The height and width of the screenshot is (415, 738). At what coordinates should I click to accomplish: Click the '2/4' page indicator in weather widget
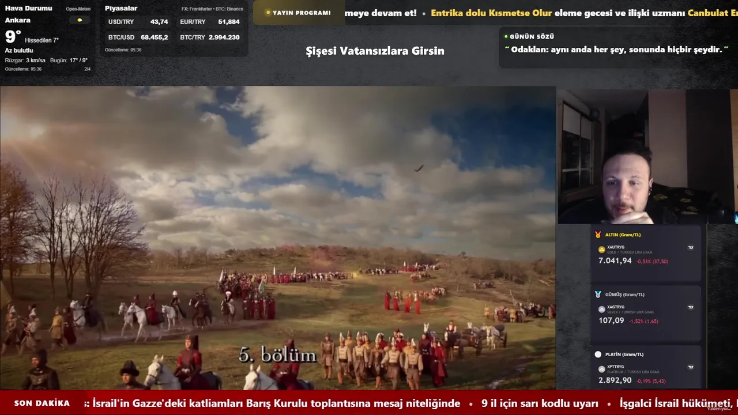[88, 69]
